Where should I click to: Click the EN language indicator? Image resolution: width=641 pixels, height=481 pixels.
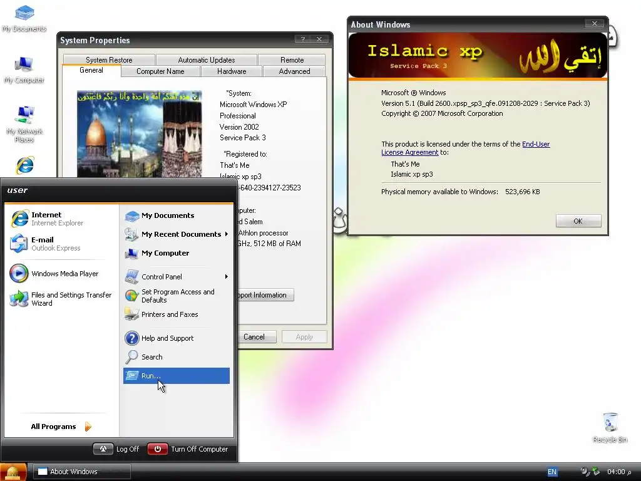coord(552,472)
